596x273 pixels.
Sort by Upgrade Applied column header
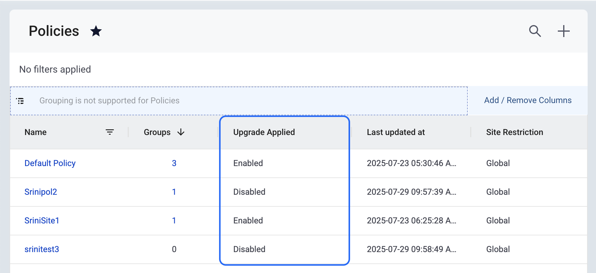point(264,132)
